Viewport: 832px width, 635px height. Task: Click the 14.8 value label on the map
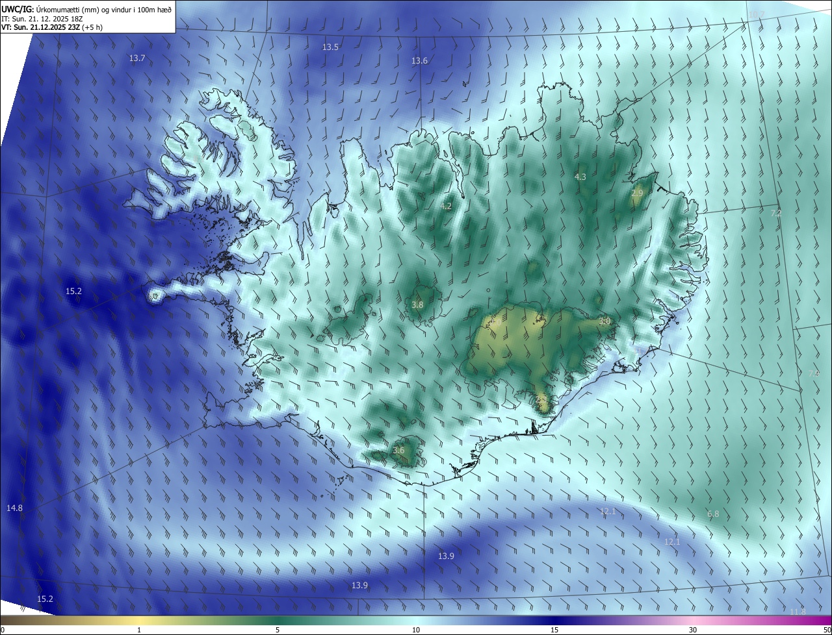(14, 508)
